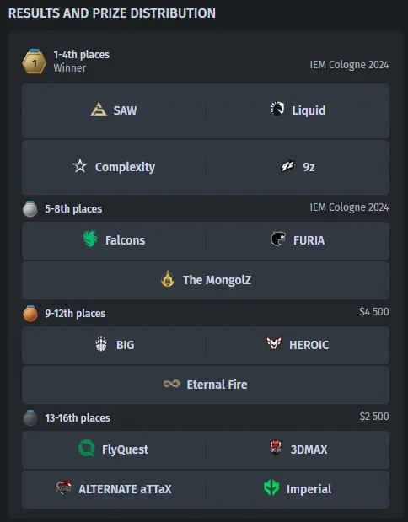The image size is (408, 522).
Task: Click the Complexity star logo
Action: click(80, 166)
